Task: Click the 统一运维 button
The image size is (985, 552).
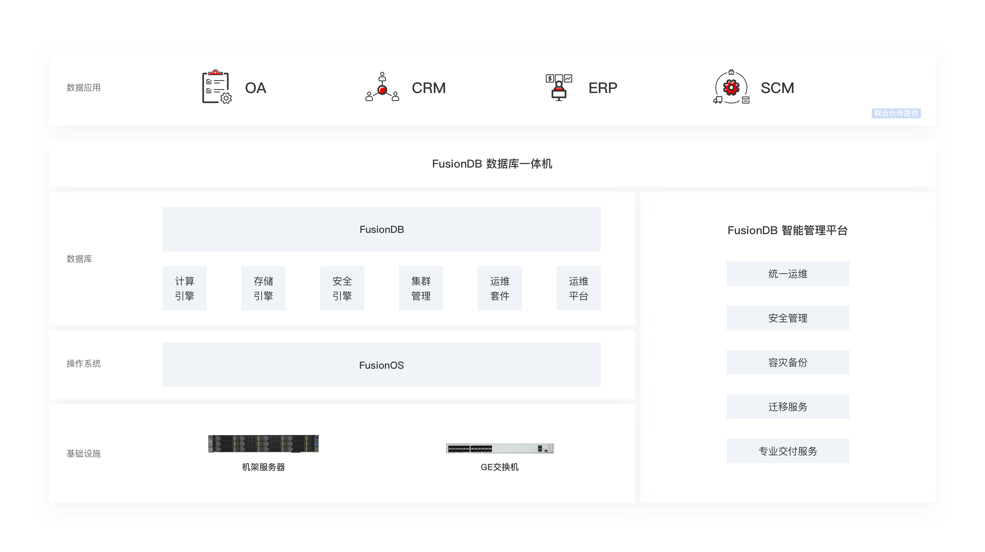Action: [788, 274]
